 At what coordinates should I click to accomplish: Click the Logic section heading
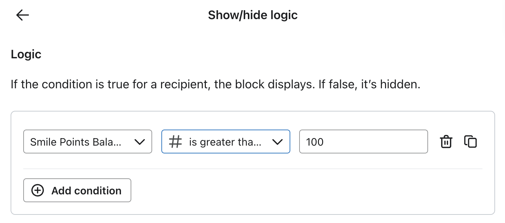(26, 54)
